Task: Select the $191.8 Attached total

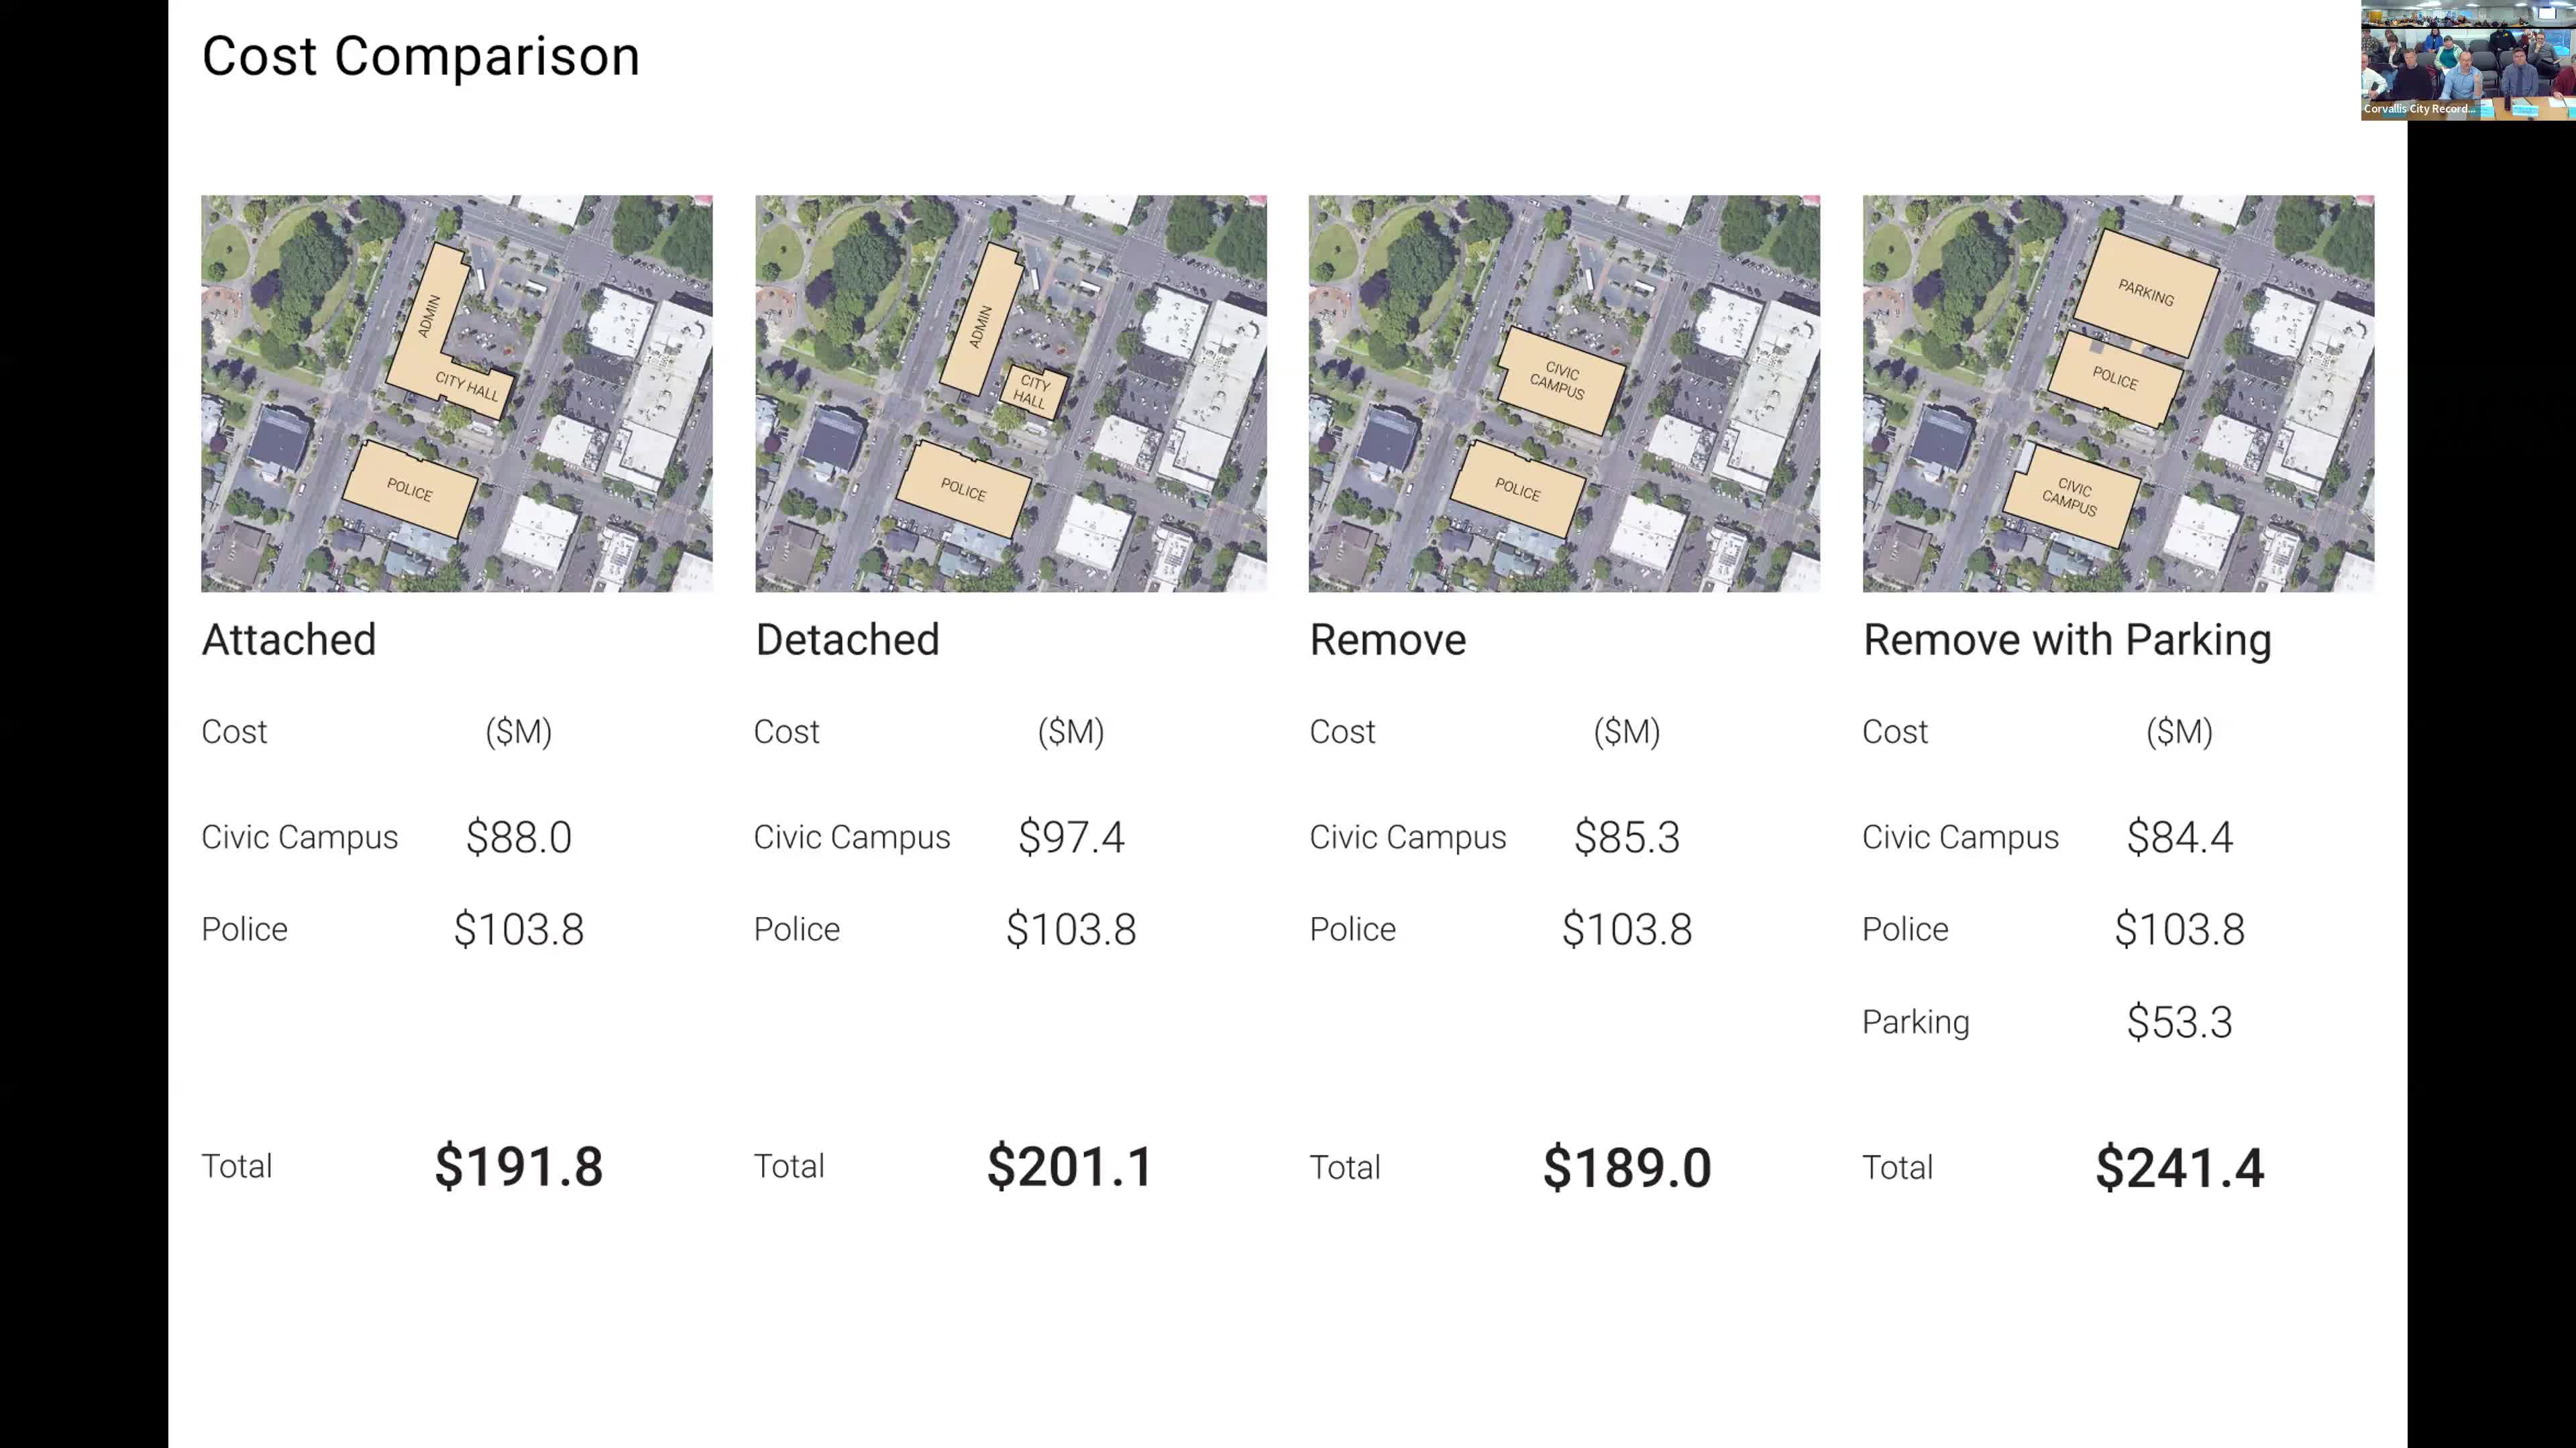Action: (518, 1166)
